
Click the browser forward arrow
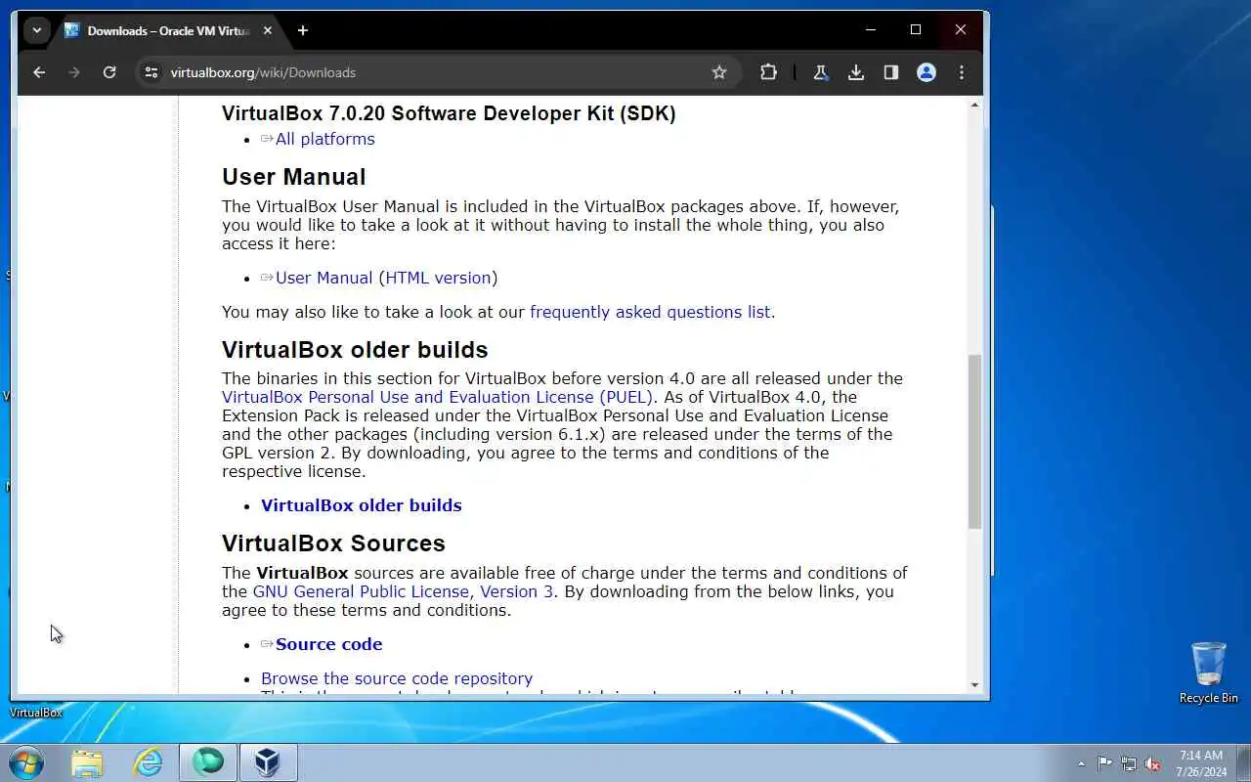(x=74, y=72)
